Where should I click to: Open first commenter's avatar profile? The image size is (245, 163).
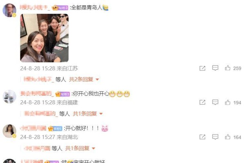[x=9, y=10]
